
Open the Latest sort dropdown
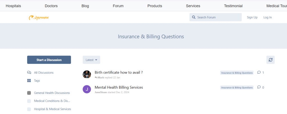(x=91, y=60)
